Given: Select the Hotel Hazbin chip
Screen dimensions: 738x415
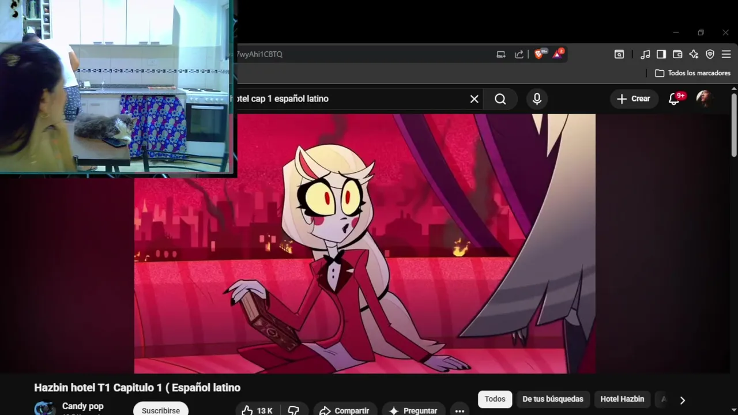Looking at the screenshot, I should (622, 399).
